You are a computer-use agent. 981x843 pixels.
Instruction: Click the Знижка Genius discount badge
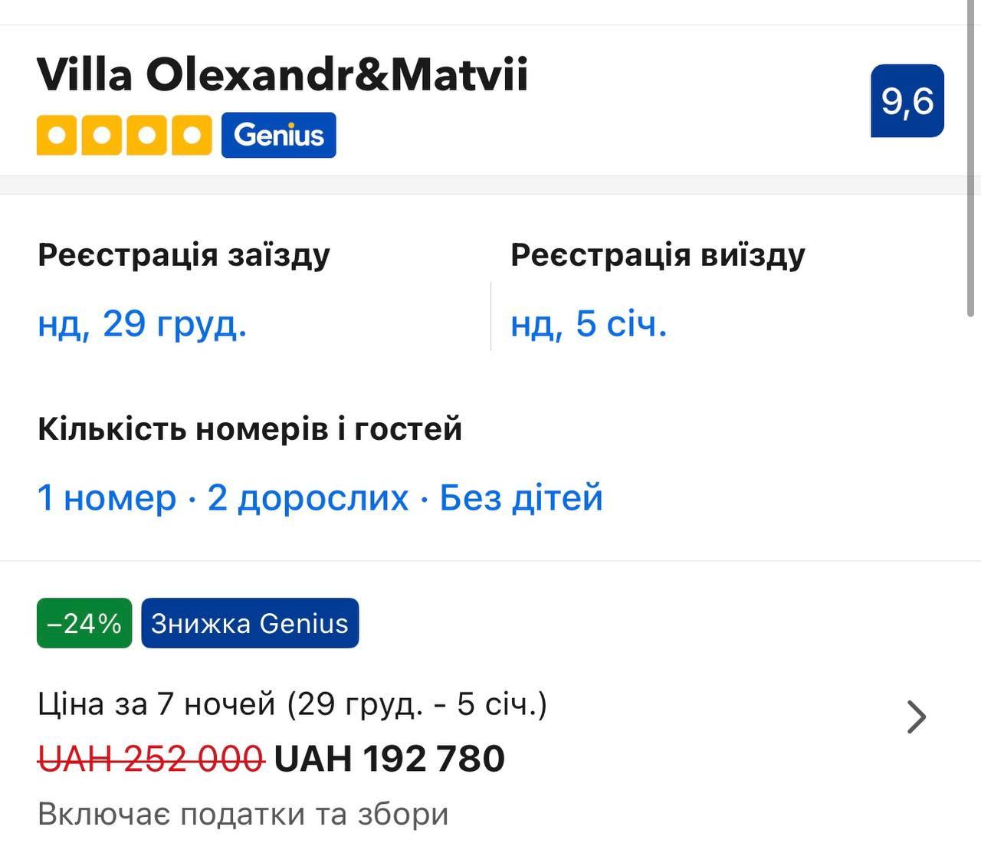(x=250, y=623)
